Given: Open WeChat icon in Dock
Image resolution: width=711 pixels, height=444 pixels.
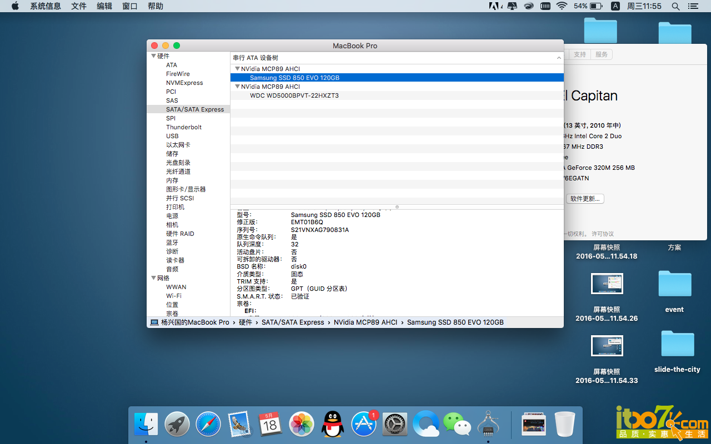Looking at the screenshot, I should click(x=457, y=425).
